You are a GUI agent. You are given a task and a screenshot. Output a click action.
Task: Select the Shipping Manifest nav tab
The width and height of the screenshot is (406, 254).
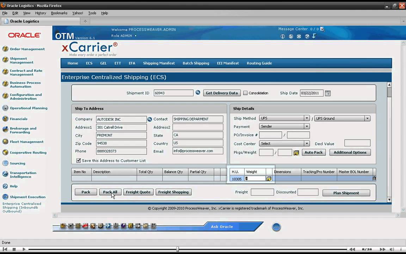[x=159, y=63]
